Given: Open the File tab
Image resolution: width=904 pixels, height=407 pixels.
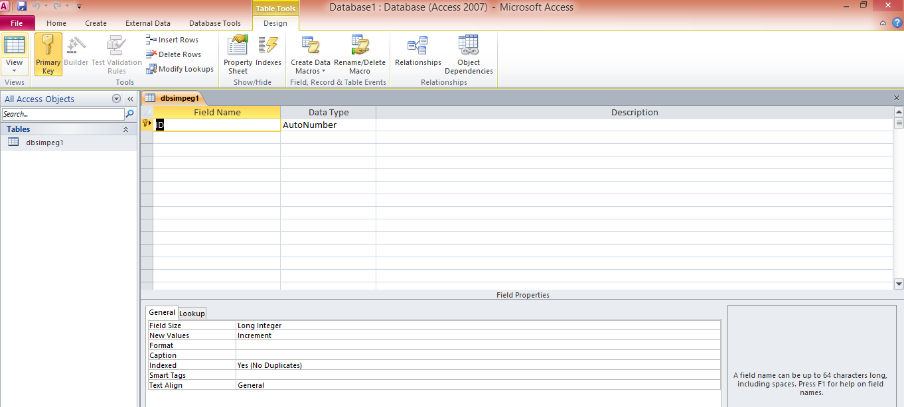Looking at the screenshot, I should [x=17, y=23].
